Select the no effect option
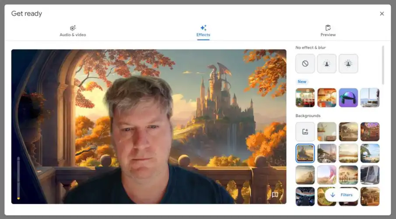 (305, 64)
